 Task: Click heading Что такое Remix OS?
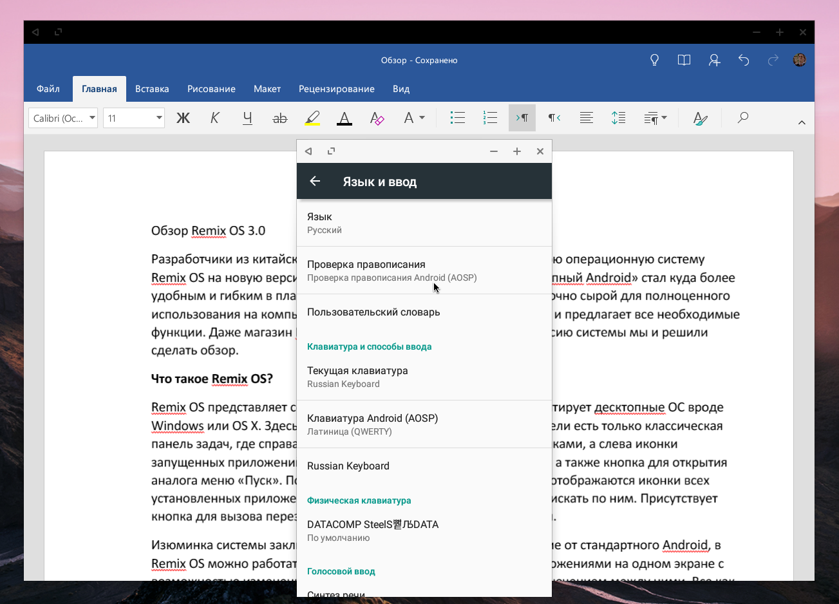pyautogui.click(x=212, y=379)
